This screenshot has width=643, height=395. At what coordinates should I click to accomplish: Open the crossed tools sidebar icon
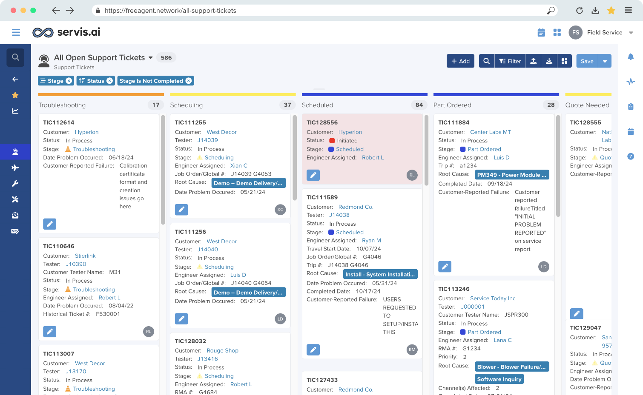pyautogui.click(x=15, y=199)
